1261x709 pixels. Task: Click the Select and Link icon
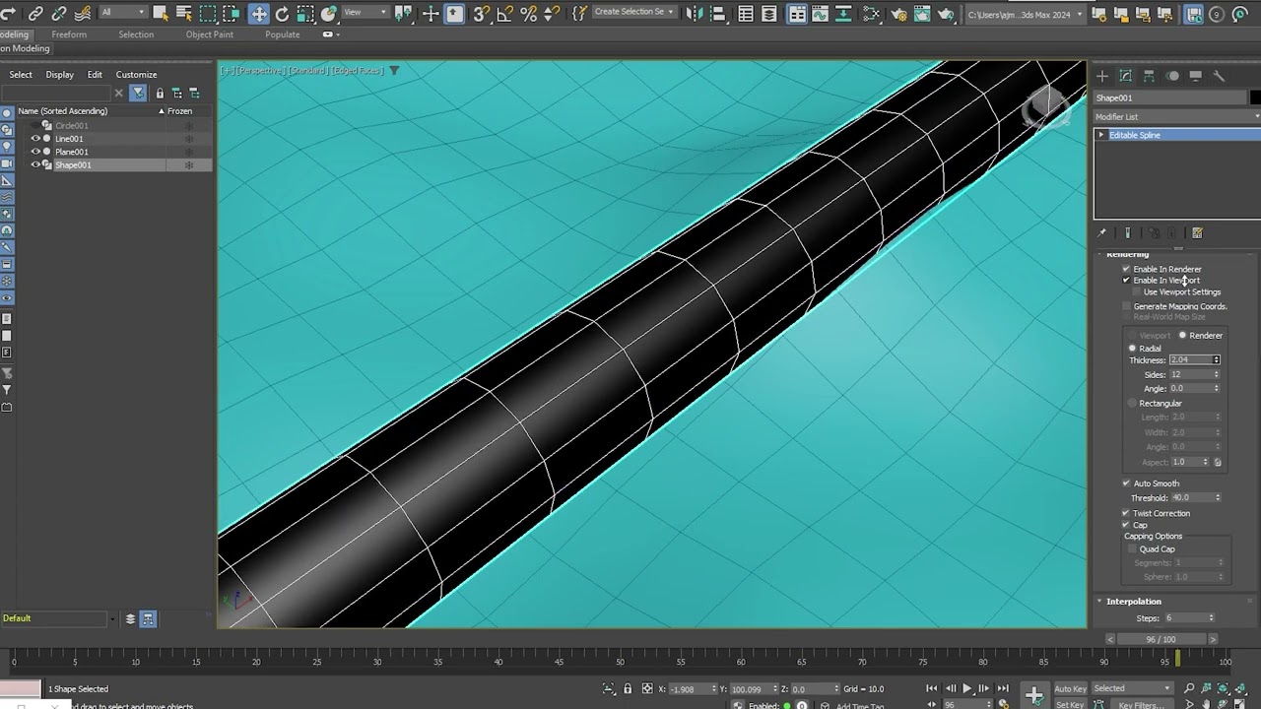point(35,14)
